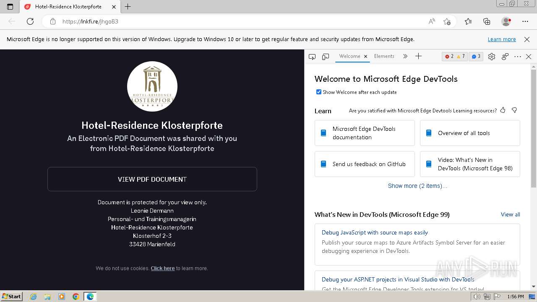Open the Edge profile avatar
This screenshot has width=537, height=302.
506,21
